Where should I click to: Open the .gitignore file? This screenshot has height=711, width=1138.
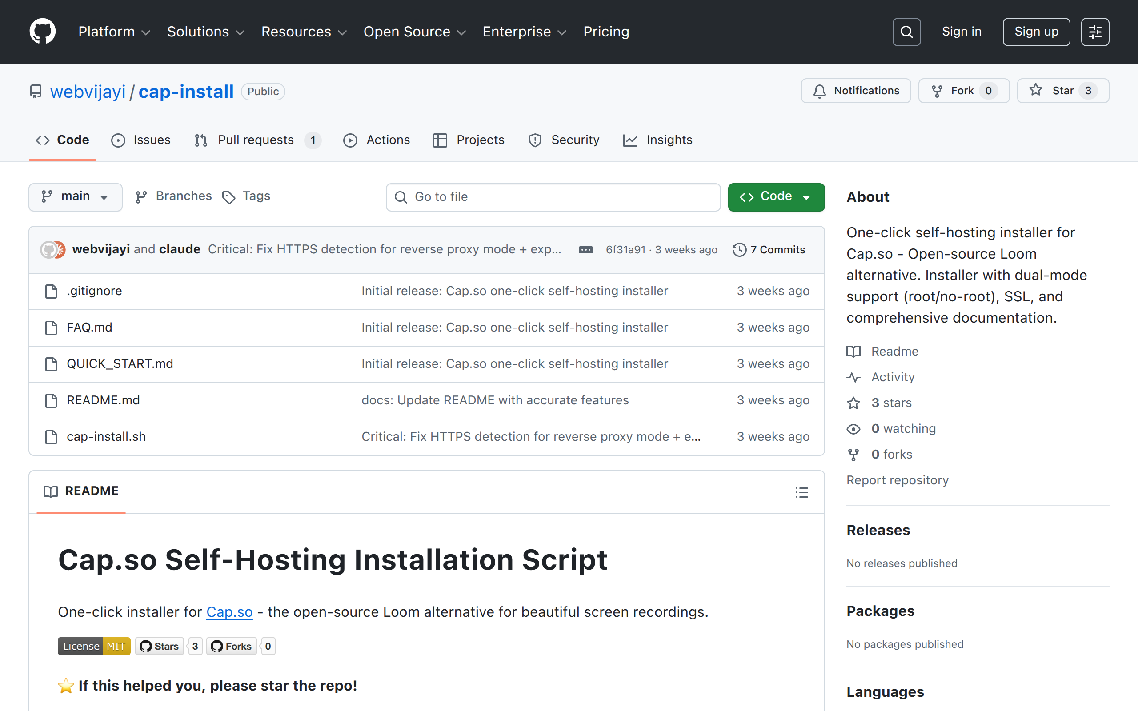click(95, 291)
